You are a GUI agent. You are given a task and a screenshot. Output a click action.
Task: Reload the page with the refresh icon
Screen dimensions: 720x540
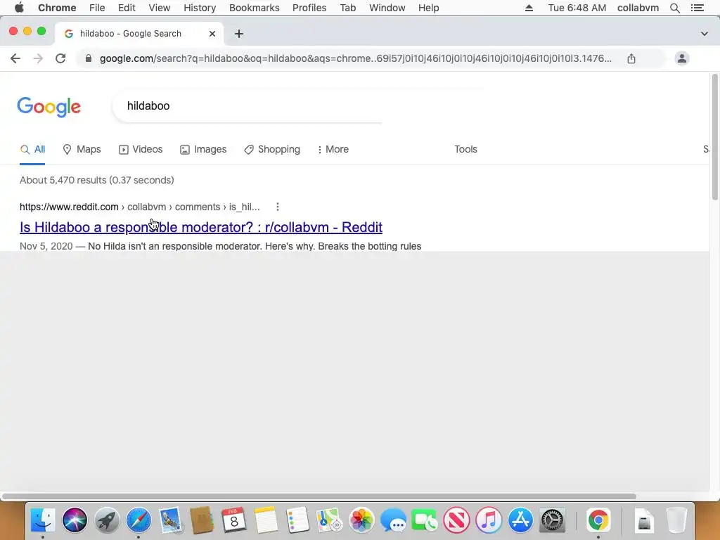point(60,58)
